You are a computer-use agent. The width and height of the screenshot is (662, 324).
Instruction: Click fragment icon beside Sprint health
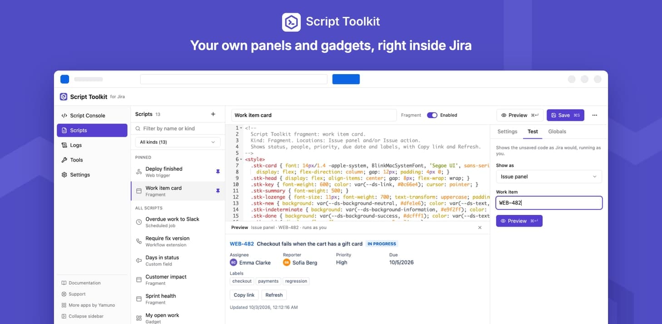pyautogui.click(x=139, y=299)
